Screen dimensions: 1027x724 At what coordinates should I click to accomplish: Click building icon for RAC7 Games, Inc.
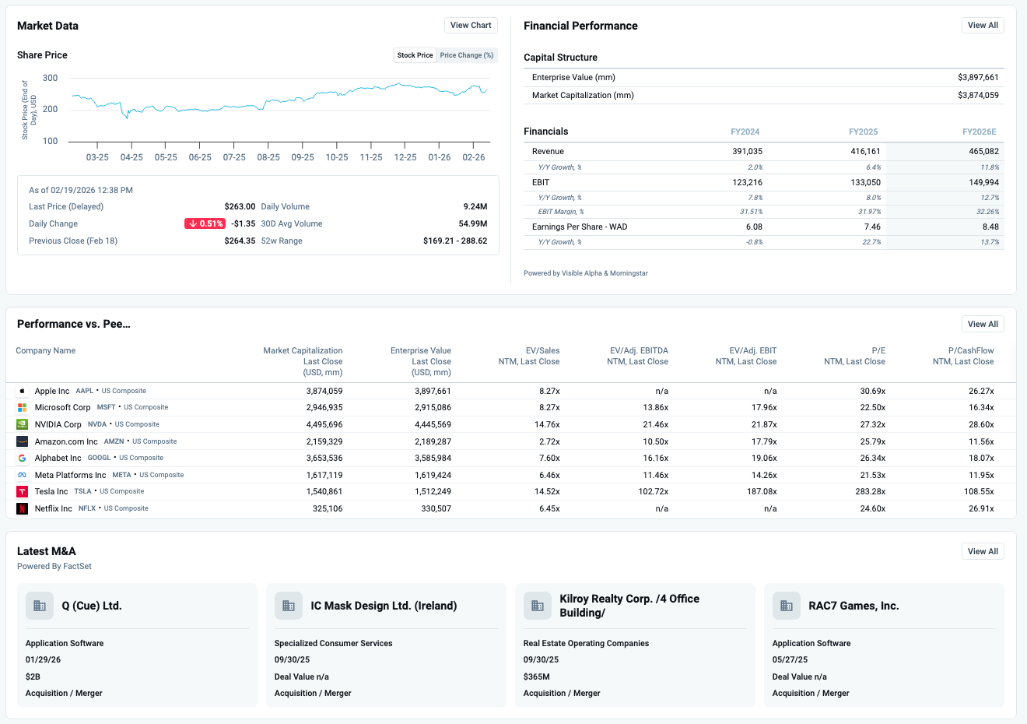[787, 606]
